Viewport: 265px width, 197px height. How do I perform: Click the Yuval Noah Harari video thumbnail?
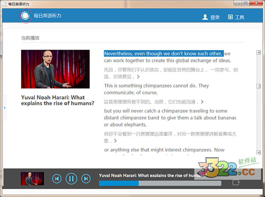(55, 69)
